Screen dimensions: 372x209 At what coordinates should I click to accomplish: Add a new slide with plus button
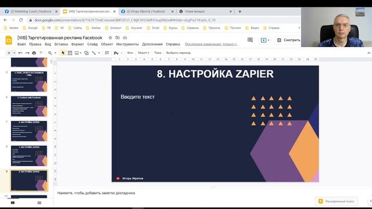tap(9, 53)
